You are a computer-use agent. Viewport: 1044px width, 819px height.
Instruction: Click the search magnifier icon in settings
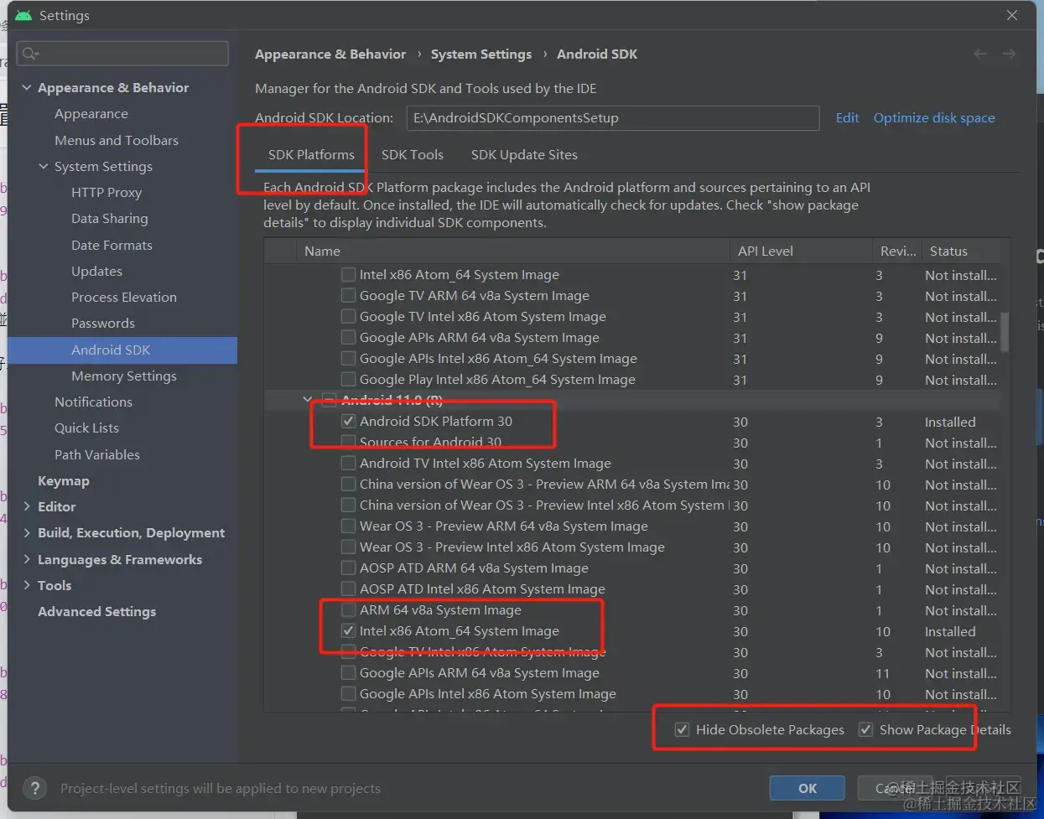click(x=30, y=54)
